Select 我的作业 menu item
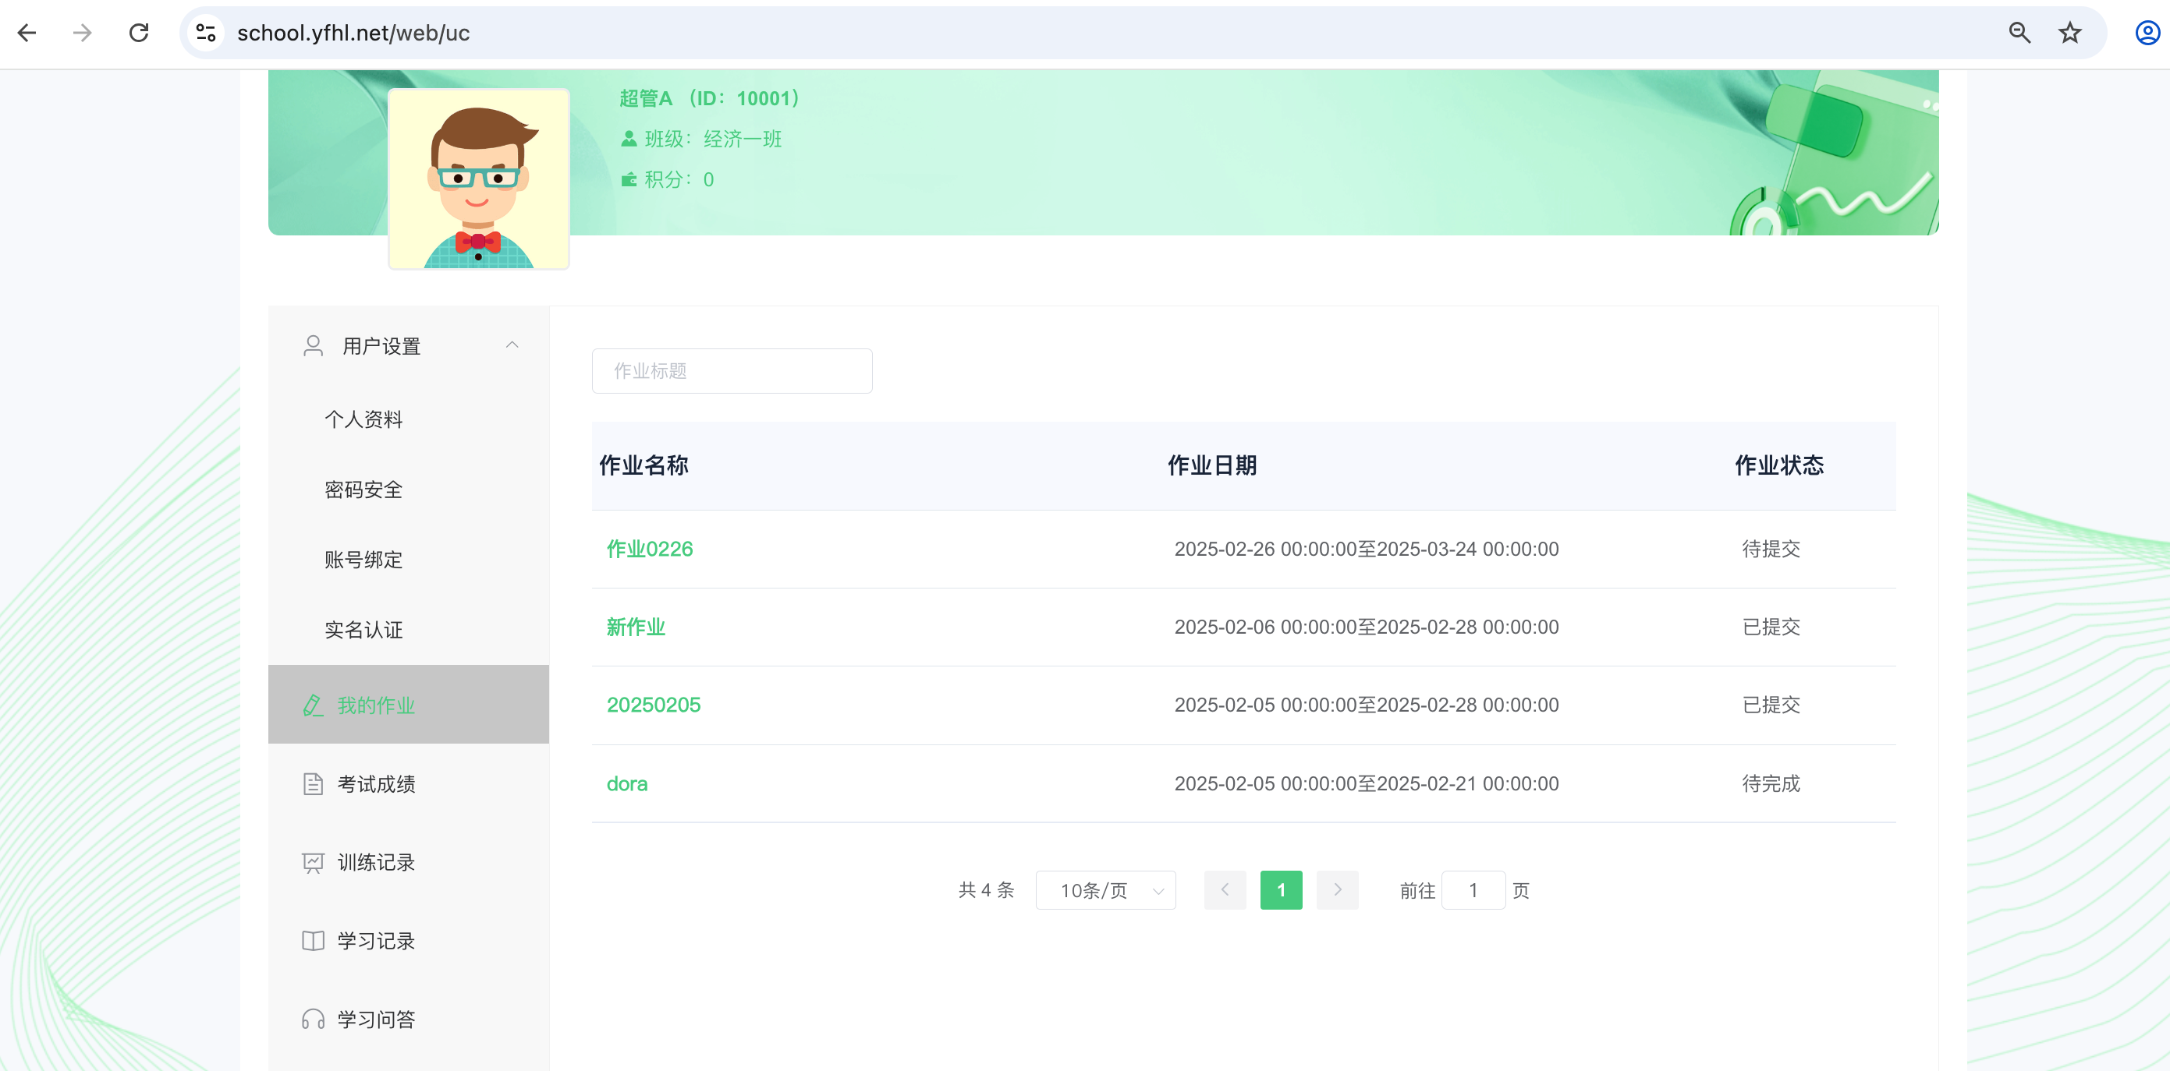This screenshot has width=2170, height=1071. (409, 705)
